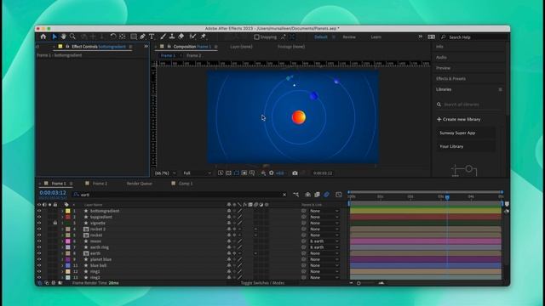Open the Render Queue tab

point(140,184)
